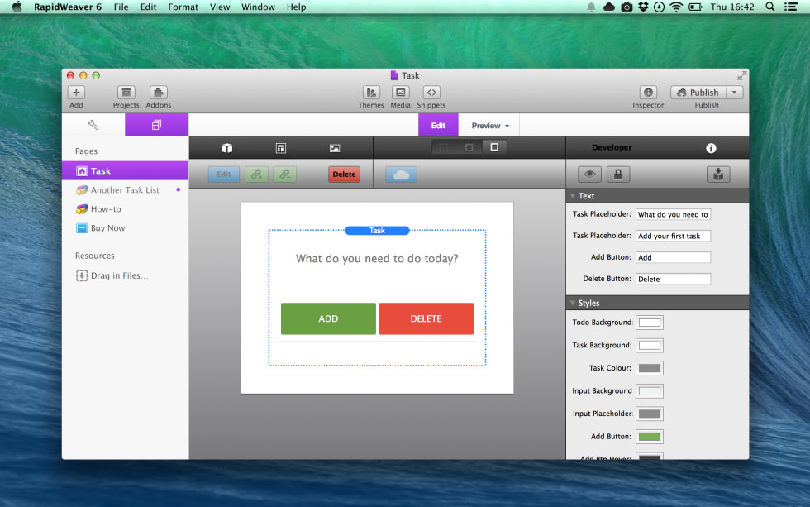Select the blue Task stack label
This screenshot has width=810, height=507.
(x=377, y=231)
